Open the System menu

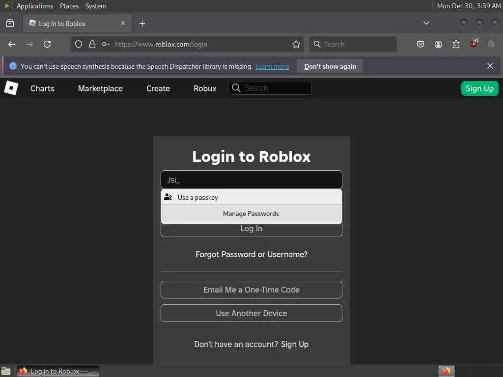coord(96,6)
